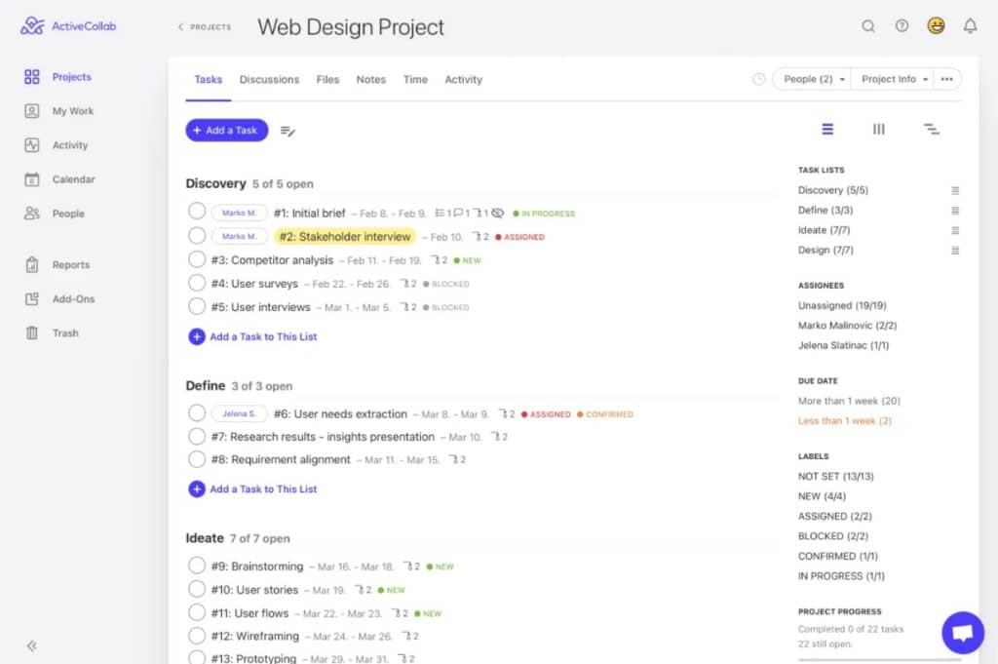
Task: Click the clock icon beside People
Action: (758, 79)
